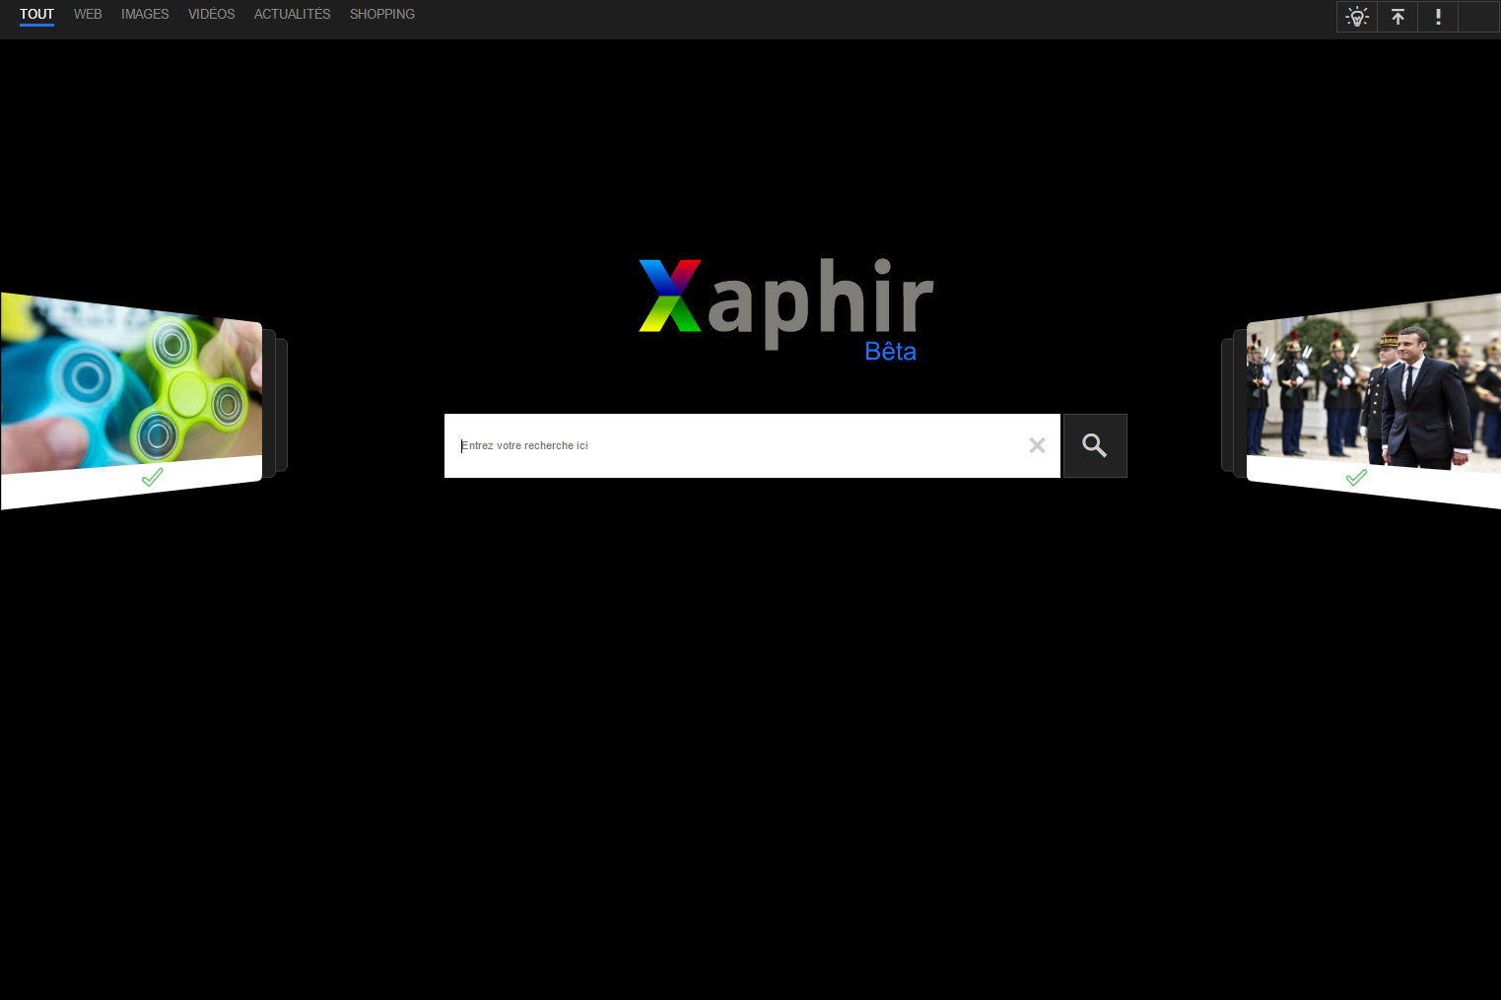Select the TOUT tab
The width and height of the screenshot is (1501, 1000).
[36, 14]
